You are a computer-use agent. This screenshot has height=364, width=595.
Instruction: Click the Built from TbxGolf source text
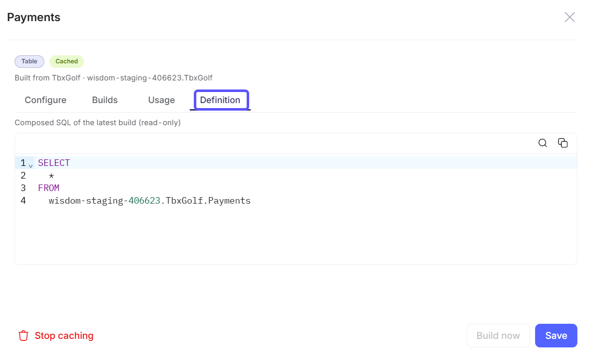pyautogui.click(x=113, y=78)
